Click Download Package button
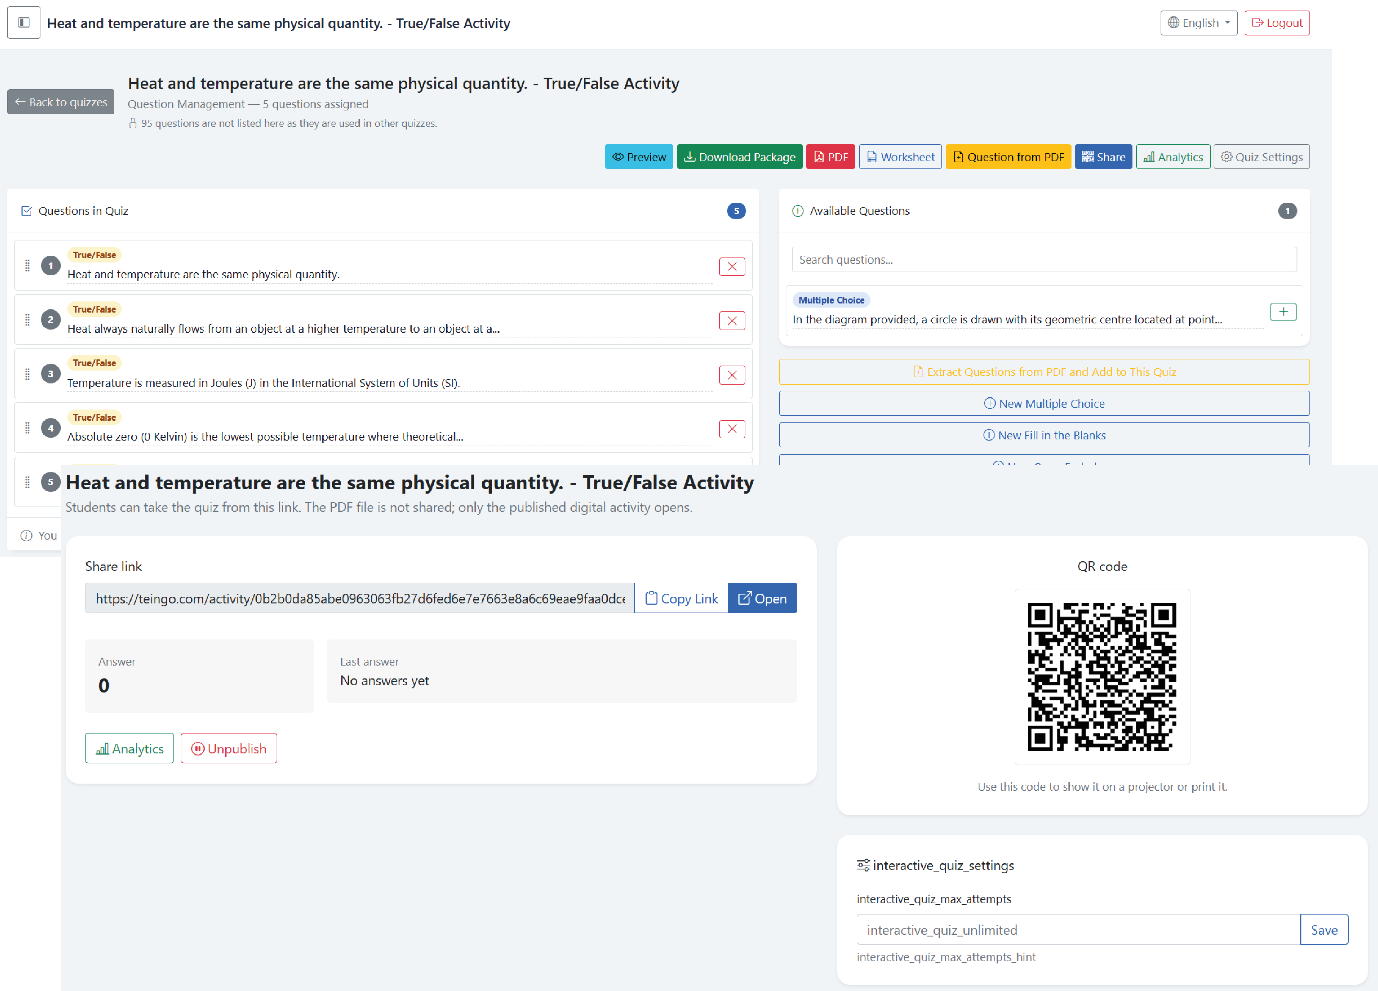Image resolution: width=1378 pixels, height=991 pixels. click(740, 157)
